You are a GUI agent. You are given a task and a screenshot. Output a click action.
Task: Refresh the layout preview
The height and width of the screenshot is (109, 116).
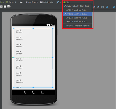click(107, 7)
